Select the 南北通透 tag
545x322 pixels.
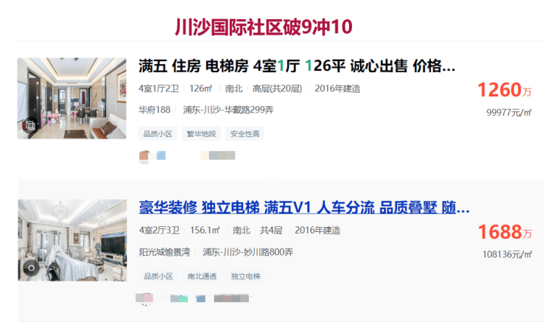click(202, 276)
